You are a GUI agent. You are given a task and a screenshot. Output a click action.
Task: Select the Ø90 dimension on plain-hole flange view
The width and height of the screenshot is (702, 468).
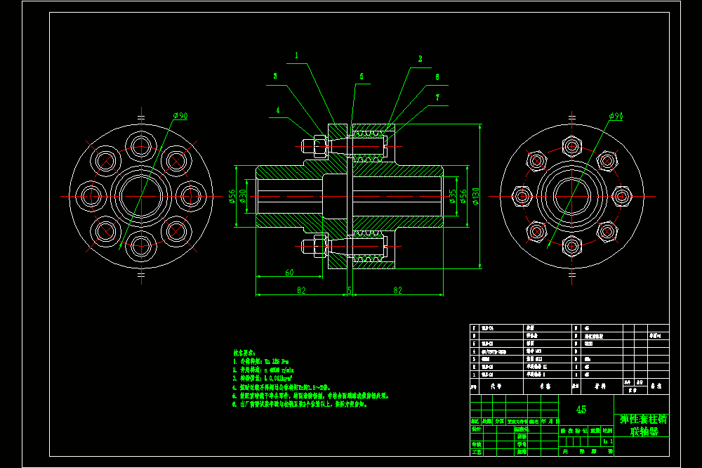pos(180,116)
